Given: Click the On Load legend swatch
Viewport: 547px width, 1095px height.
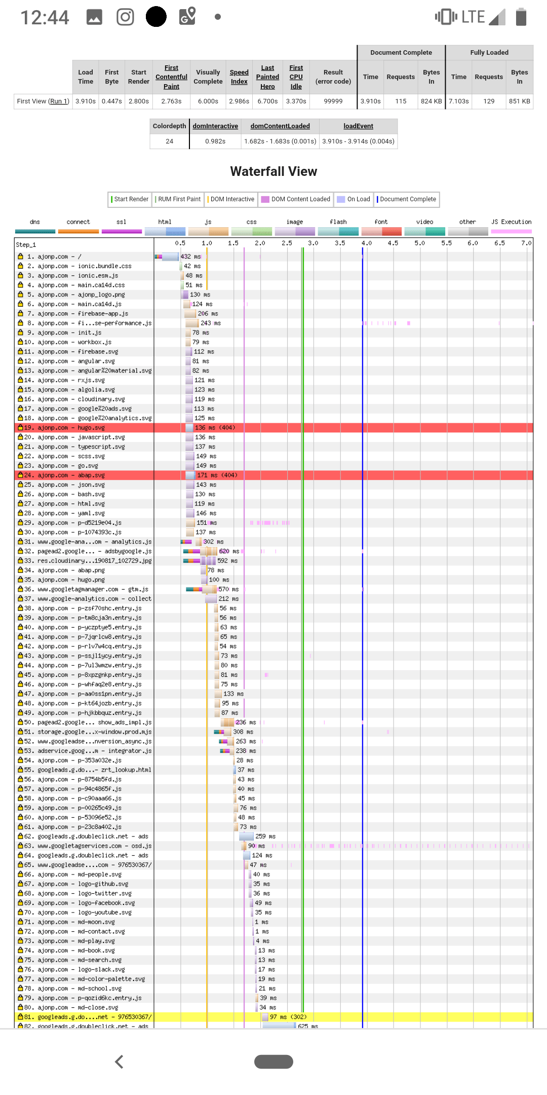Looking at the screenshot, I should click(x=341, y=199).
